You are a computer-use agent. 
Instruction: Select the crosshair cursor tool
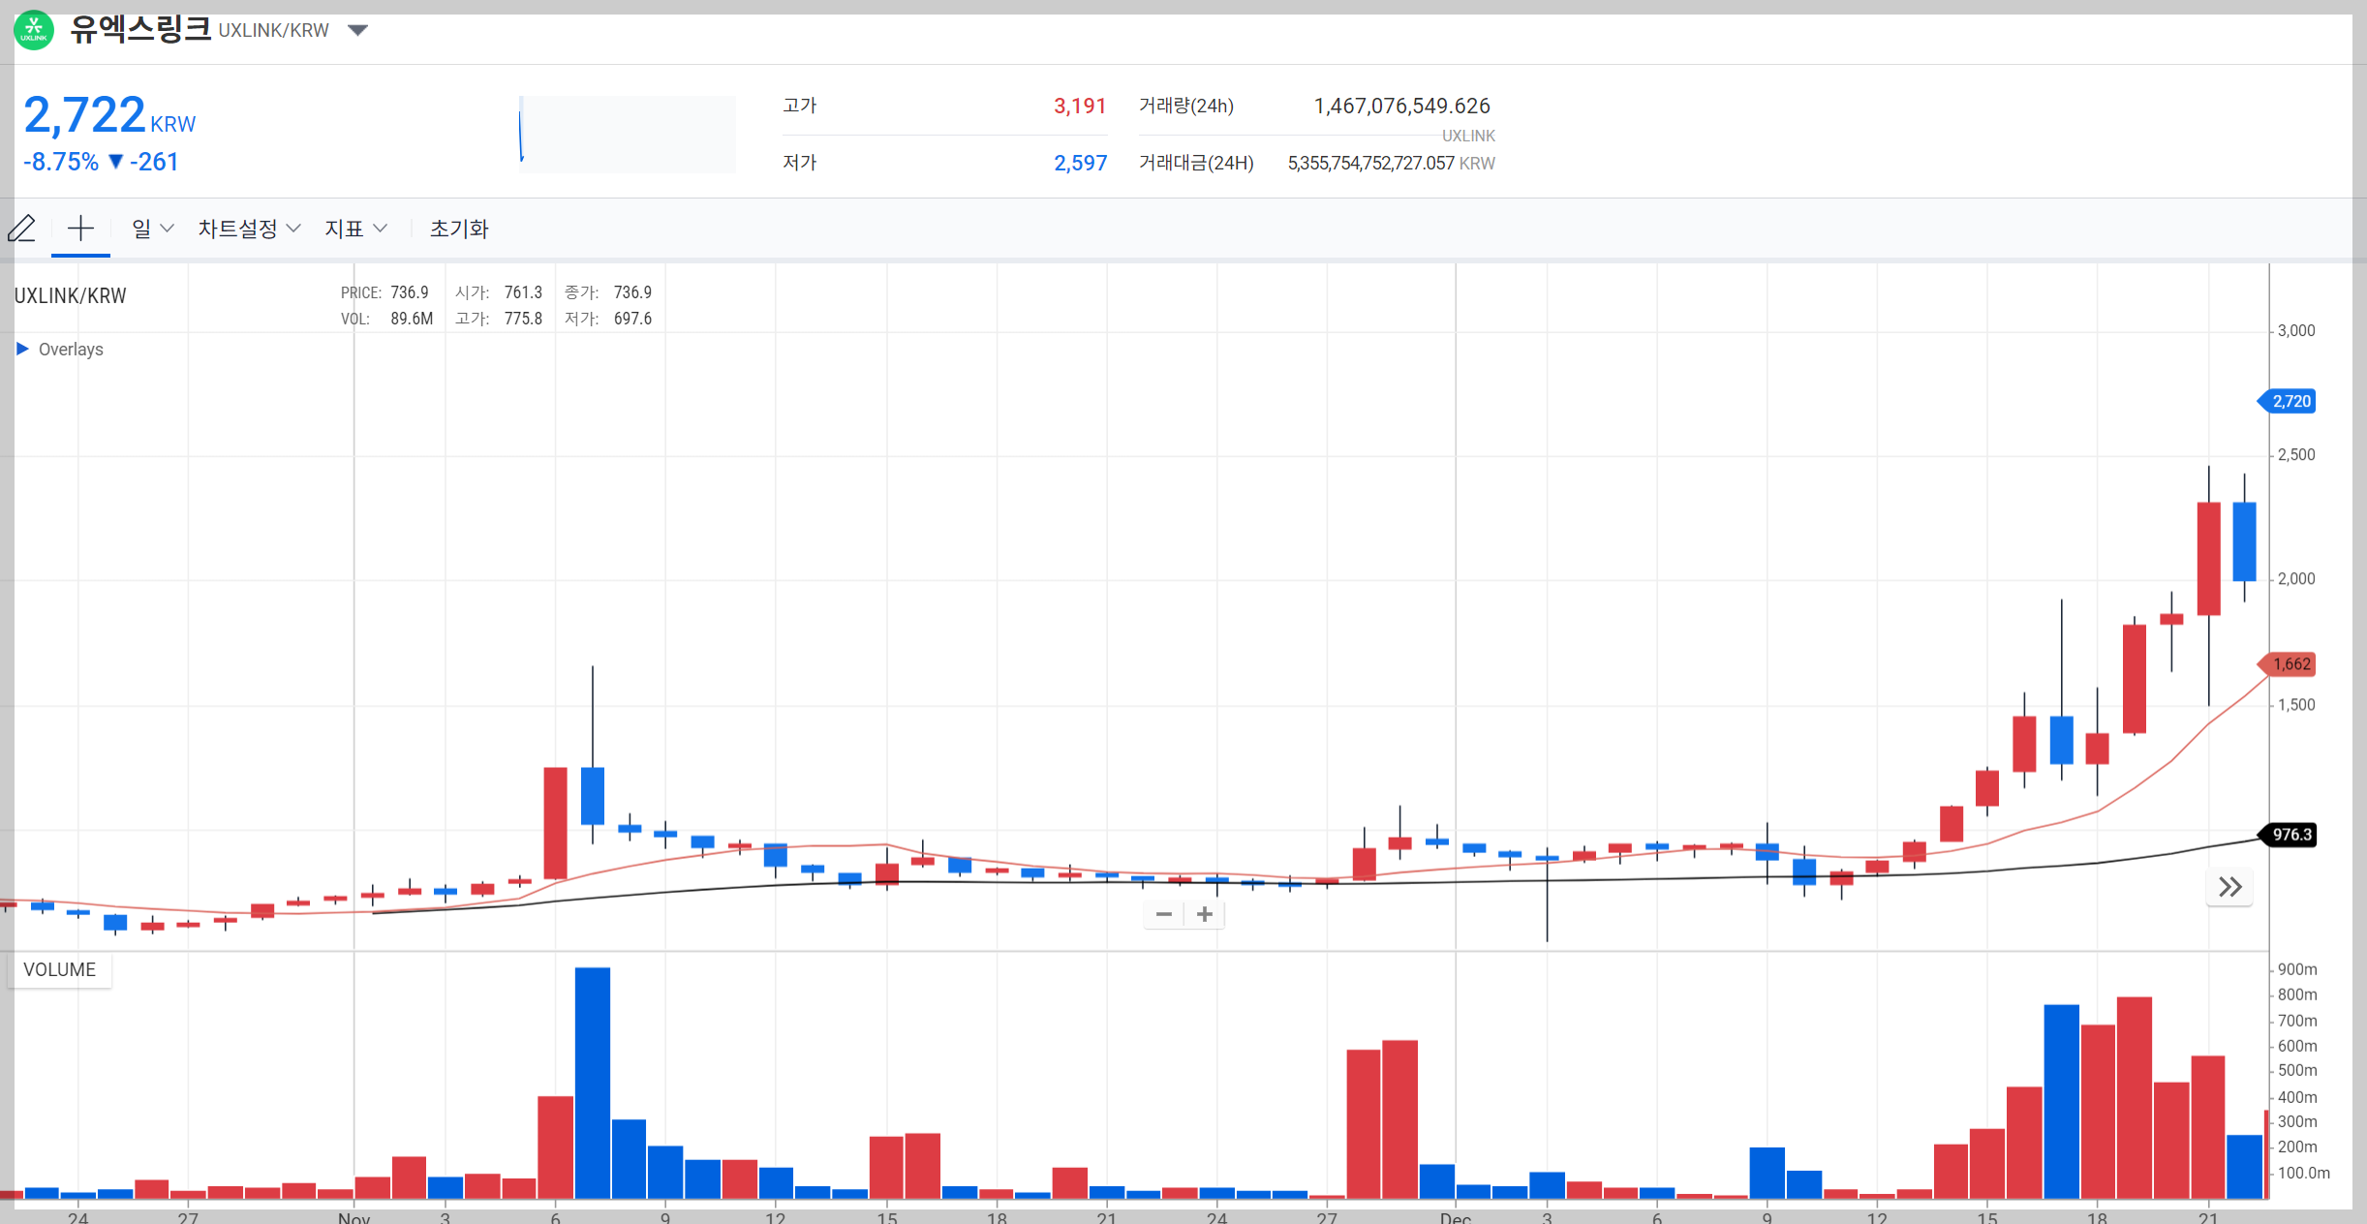tap(80, 229)
